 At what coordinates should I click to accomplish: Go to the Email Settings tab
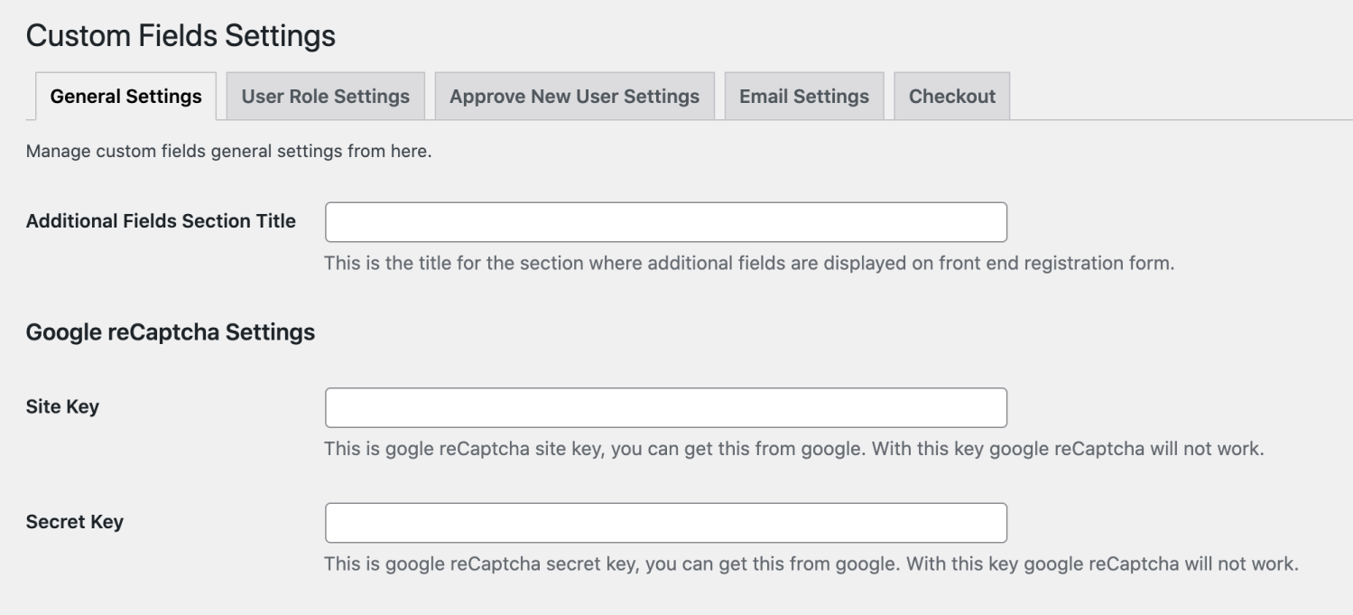(803, 97)
